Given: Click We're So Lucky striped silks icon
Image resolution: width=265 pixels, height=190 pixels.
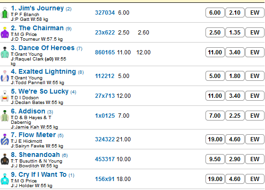Looking at the screenshot, I should point(5,96).
